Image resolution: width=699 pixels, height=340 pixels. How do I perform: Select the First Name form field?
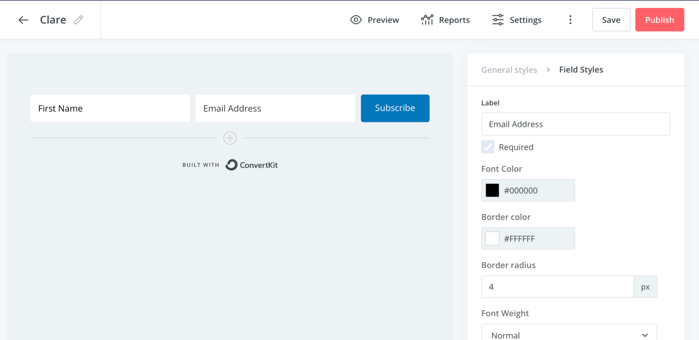click(x=110, y=108)
